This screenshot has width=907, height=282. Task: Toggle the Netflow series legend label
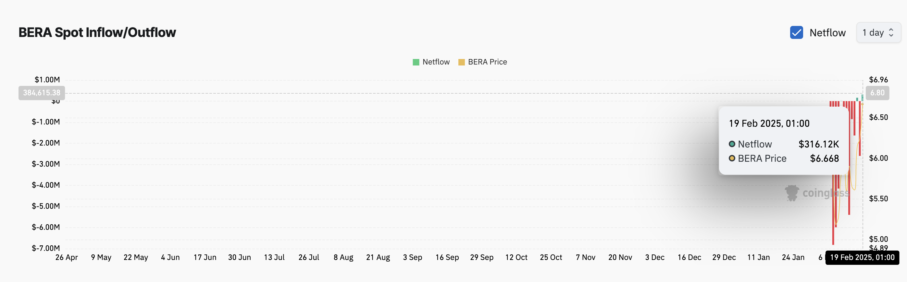436,62
